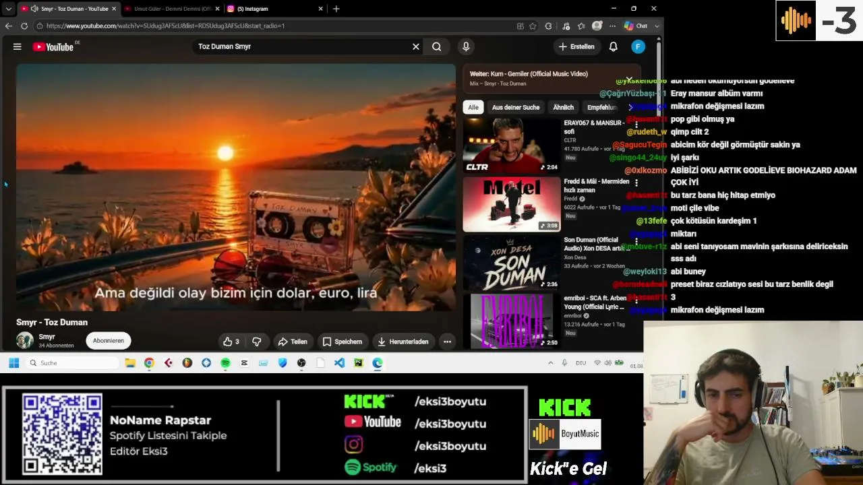Share video with the Teilen button
Screen dimensions: 863x485
293,342
